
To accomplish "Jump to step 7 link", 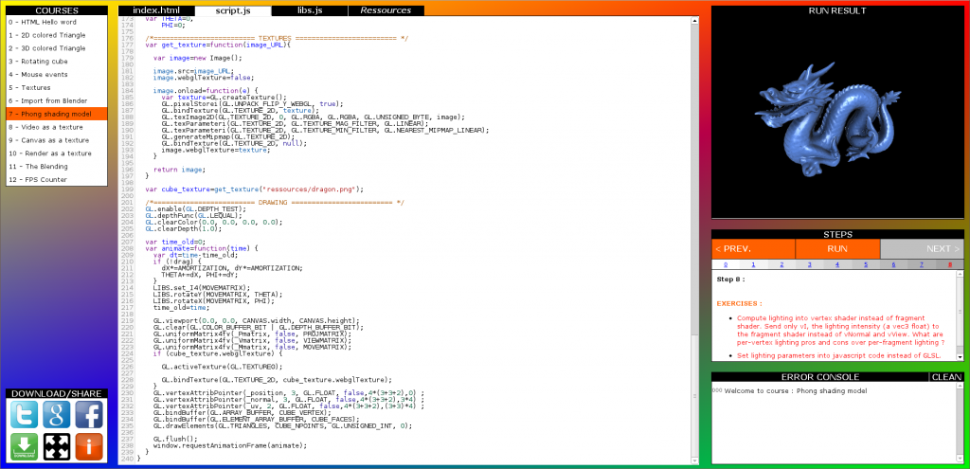I will 921,264.
